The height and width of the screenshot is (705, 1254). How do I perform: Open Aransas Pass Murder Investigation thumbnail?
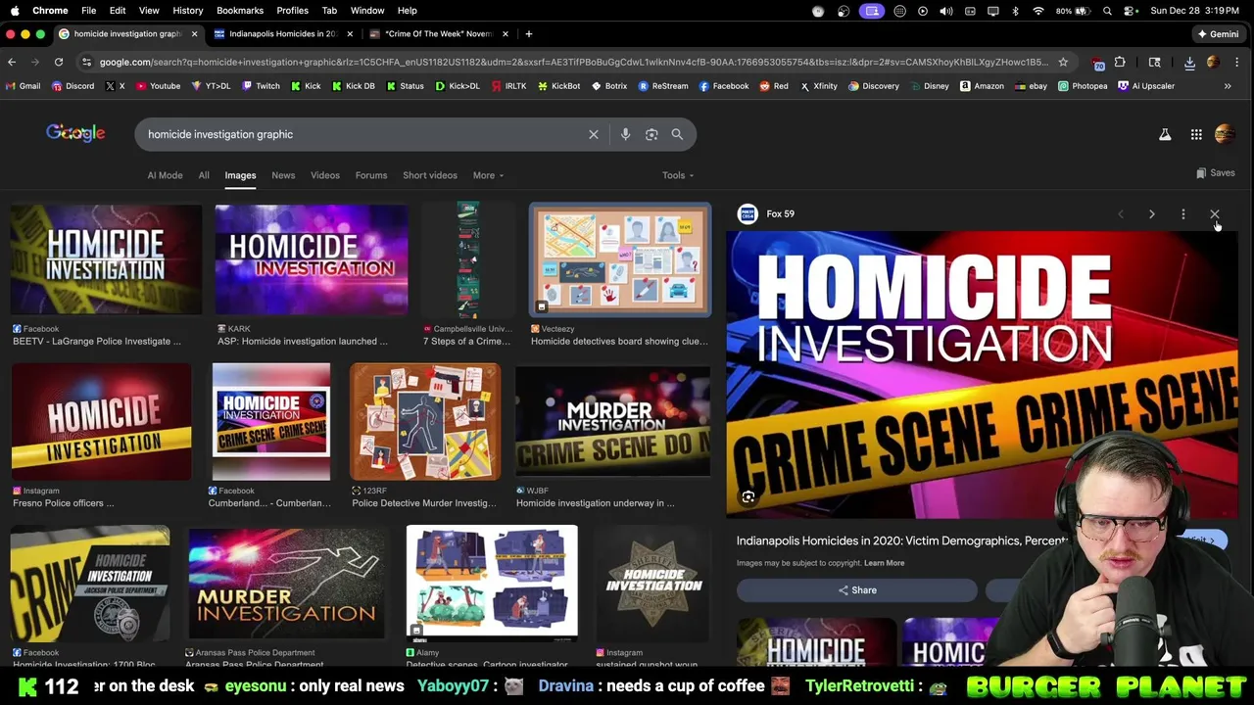click(x=287, y=584)
